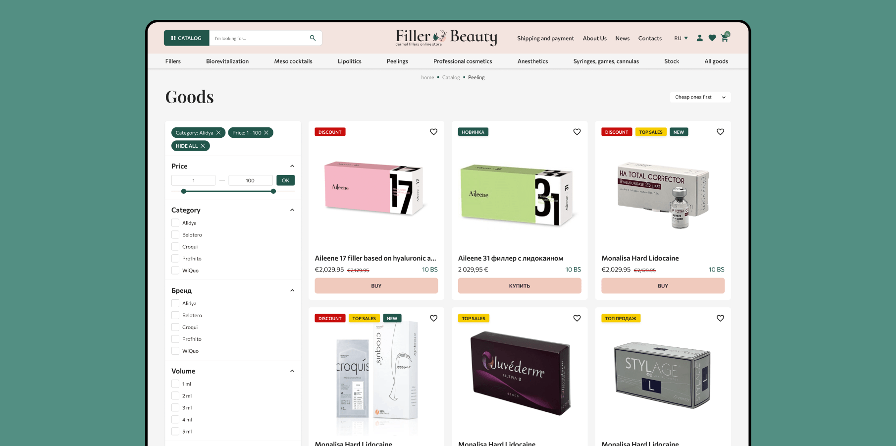Tick the 5 ml volume checkbox
The height and width of the screenshot is (446, 896).
(x=175, y=432)
